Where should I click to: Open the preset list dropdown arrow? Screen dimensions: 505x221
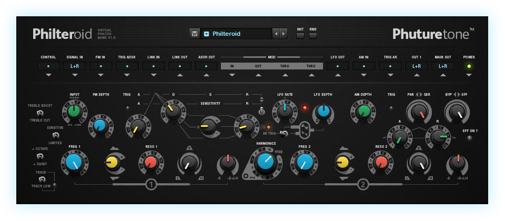206,34
